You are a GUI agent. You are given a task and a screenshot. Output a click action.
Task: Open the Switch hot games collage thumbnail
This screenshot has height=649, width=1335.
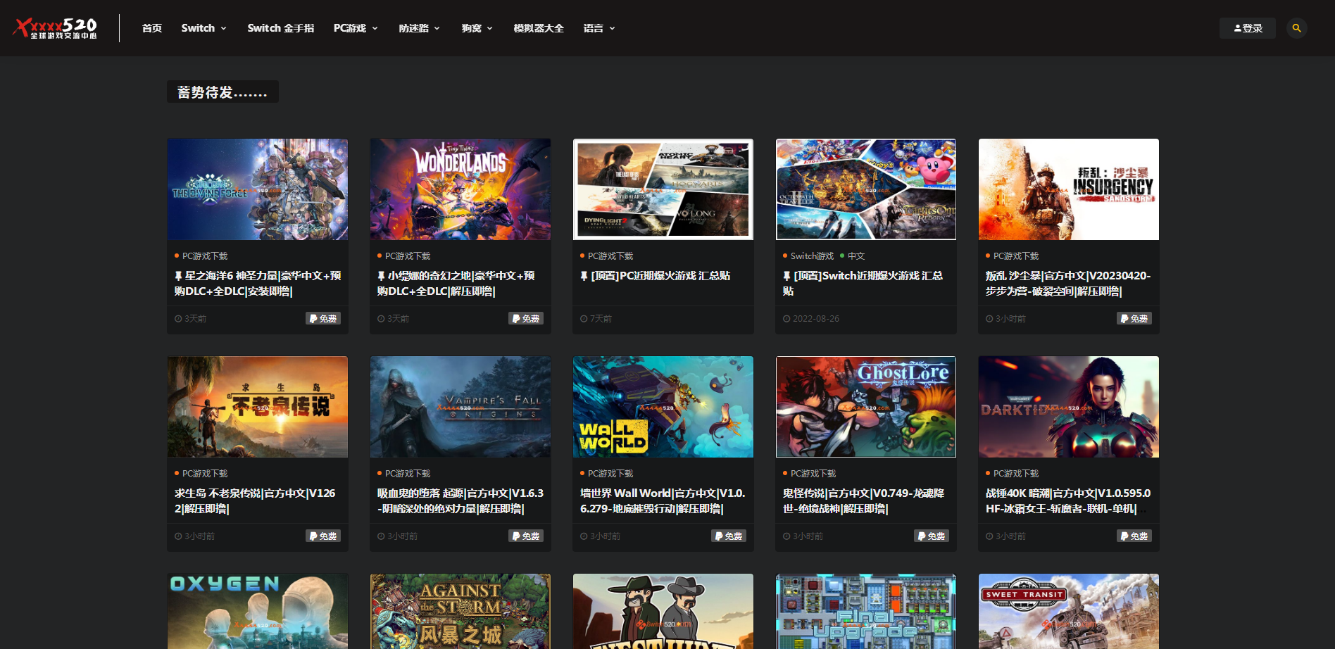point(866,189)
